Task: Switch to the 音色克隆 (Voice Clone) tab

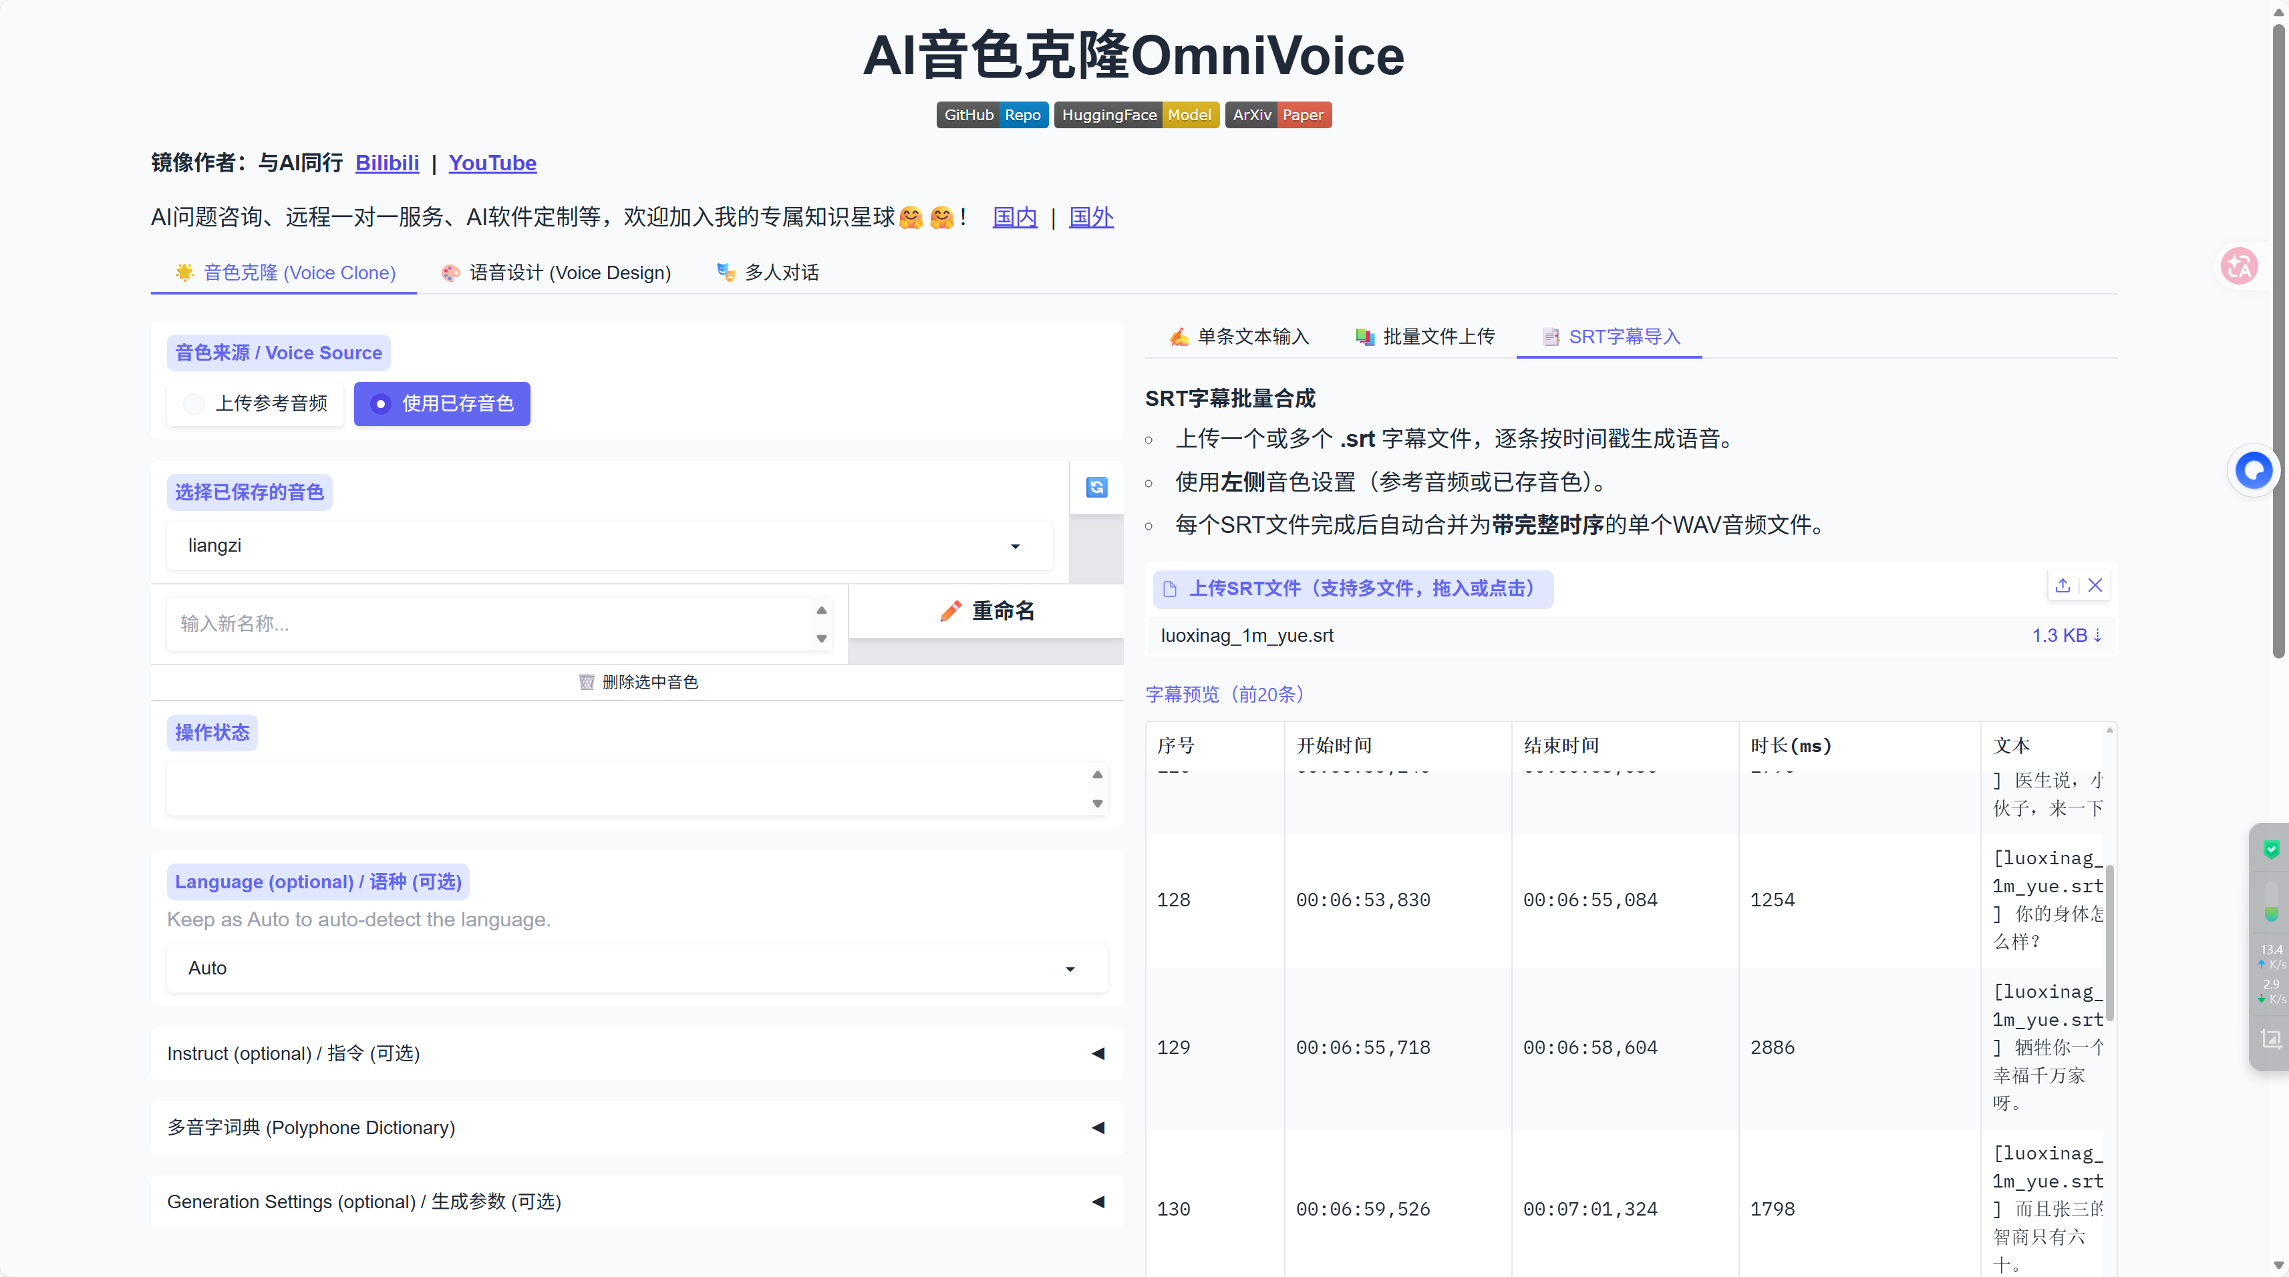Action: 285,272
